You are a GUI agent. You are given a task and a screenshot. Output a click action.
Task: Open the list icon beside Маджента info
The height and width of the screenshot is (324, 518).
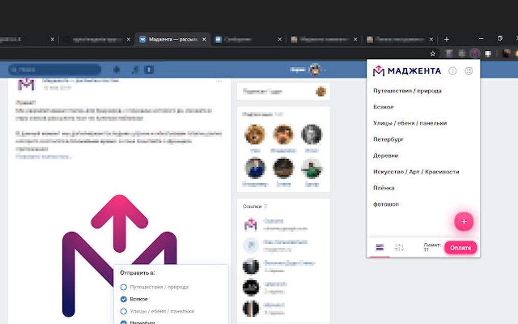(469, 71)
